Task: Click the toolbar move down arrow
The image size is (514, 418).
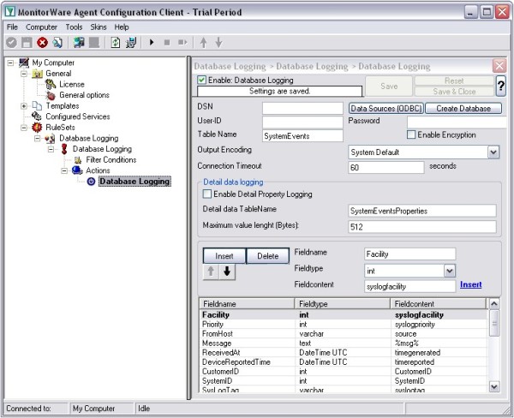Action: pyautogui.click(x=218, y=42)
